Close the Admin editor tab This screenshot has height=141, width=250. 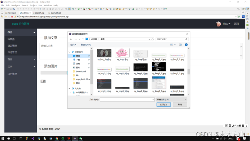click(30, 13)
